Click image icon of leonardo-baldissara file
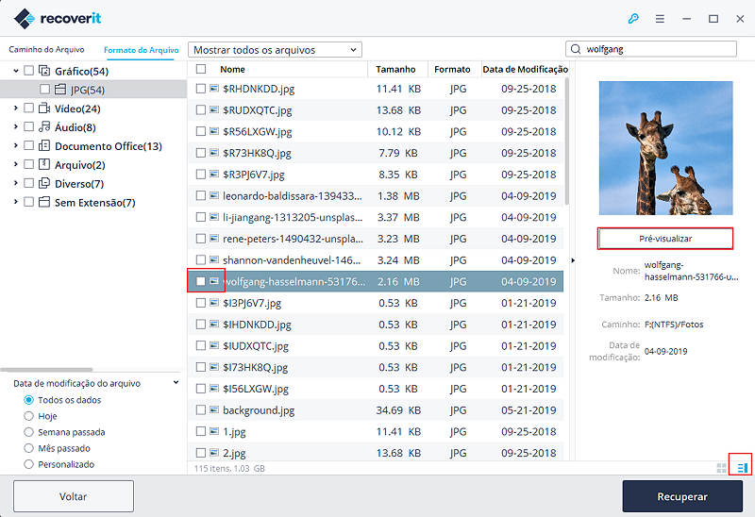The width and height of the screenshot is (755, 517). tap(214, 196)
